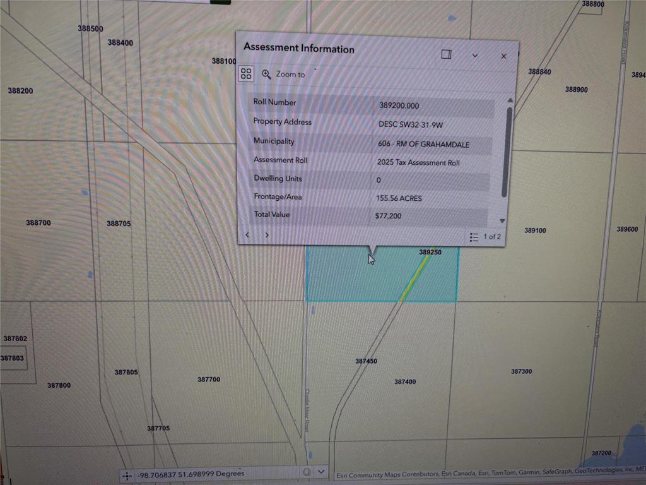Close the Assessment Information popup
This screenshot has height=485, width=646.
(503, 56)
